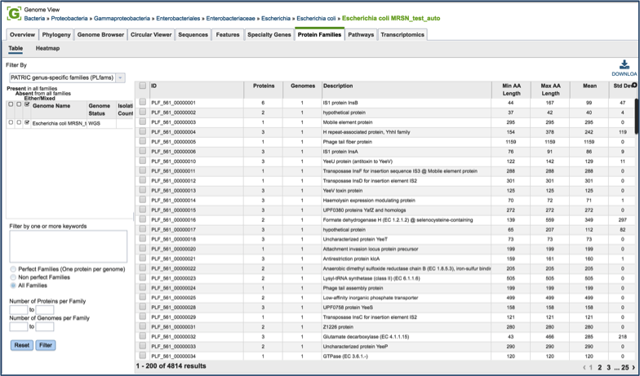The height and width of the screenshot is (376, 640).
Task: Sort by the Max AA Length column header
Action: pyautogui.click(x=550, y=90)
